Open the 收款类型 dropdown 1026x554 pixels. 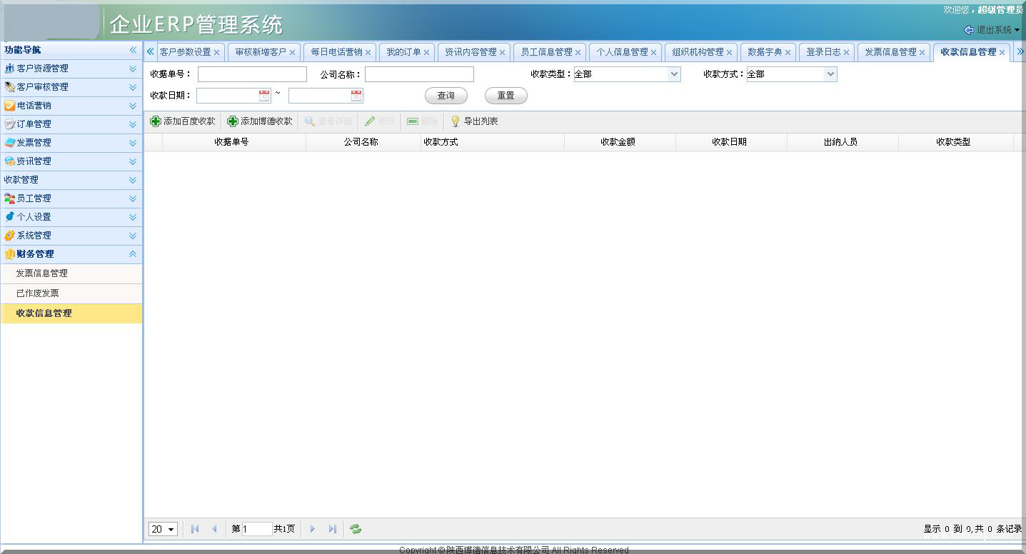[x=673, y=74]
